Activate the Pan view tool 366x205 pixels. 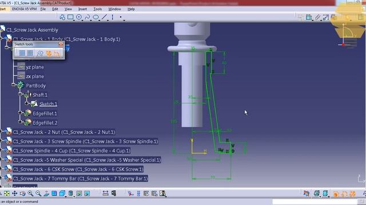coord(15,194)
